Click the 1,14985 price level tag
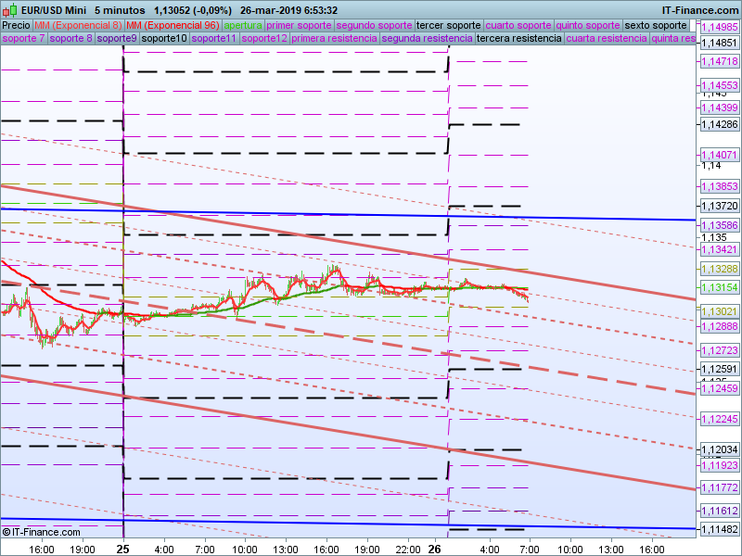 [x=719, y=28]
